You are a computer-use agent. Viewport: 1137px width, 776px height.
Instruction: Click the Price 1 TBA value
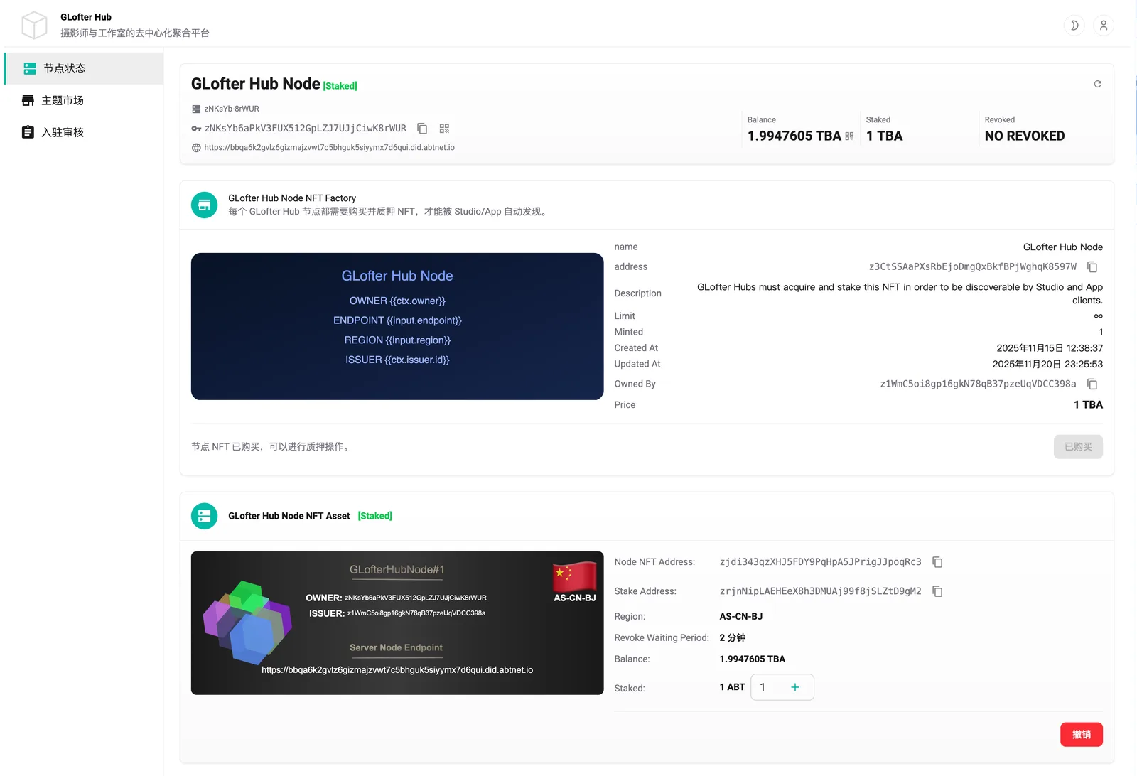tap(1088, 405)
